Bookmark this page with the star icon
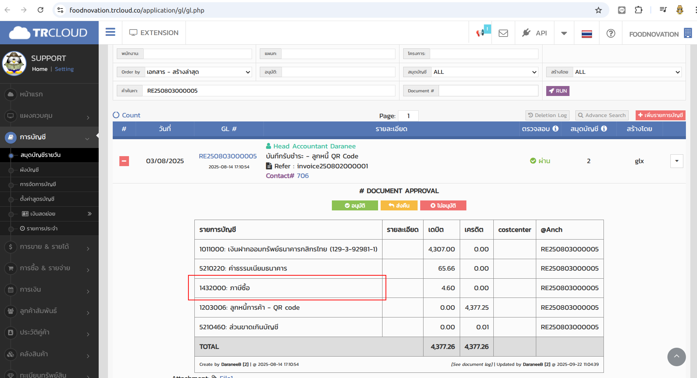The image size is (697, 378). coord(598,10)
